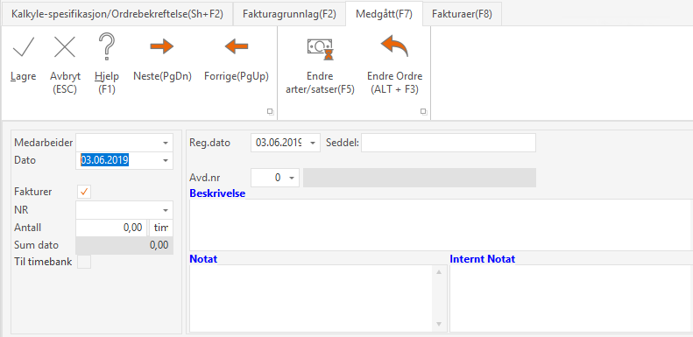Click the Lagre checkmark icon
This screenshot has height=337, width=693.
coord(24,46)
